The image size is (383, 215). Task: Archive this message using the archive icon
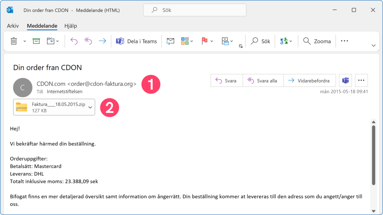(x=36, y=41)
